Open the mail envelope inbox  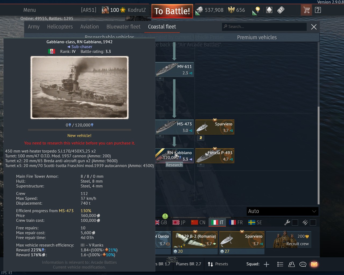(314, 264)
